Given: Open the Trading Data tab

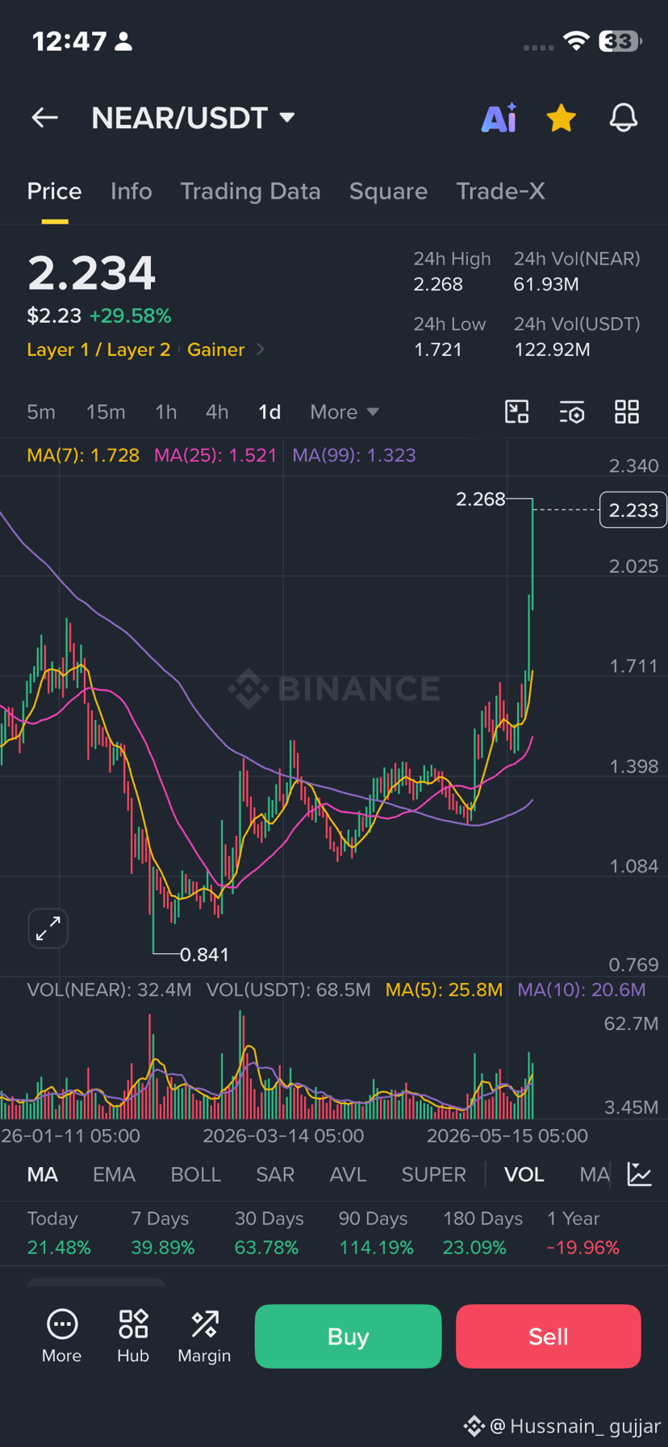Looking at the screenshot, I should (x=250, y=191).
